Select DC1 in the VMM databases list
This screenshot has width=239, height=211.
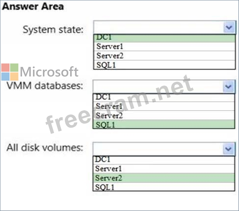(164, 98)
